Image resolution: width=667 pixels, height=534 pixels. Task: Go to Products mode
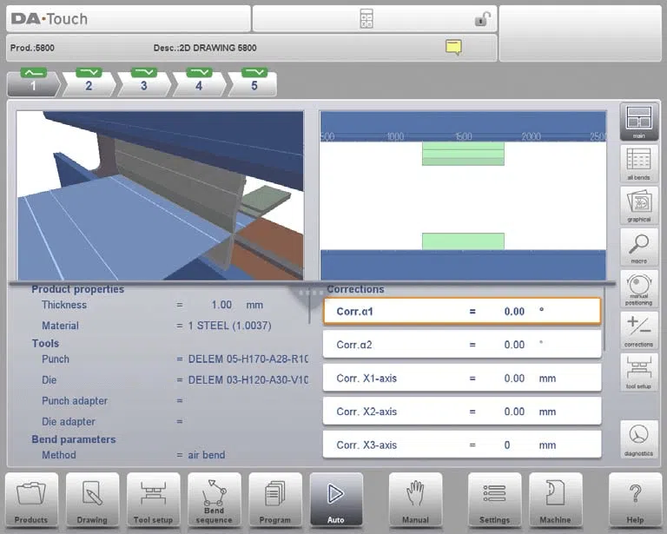(x=31, y=500)
